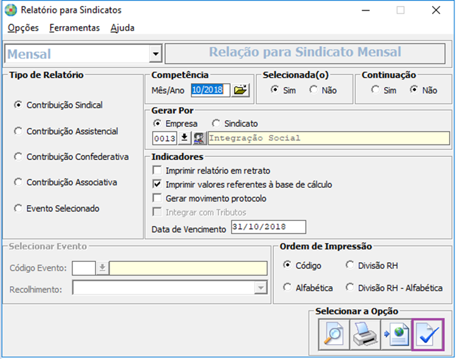Minimize the Relatório para Sindicatos window
The height and width of the screenshot is (359, 457).
click(366, 10)
